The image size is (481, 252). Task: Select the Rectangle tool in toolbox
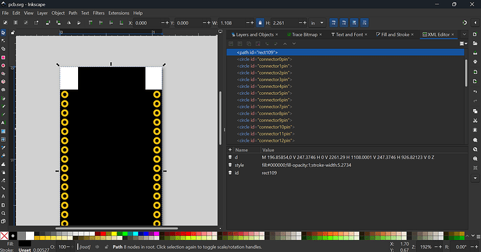[3, 57]
